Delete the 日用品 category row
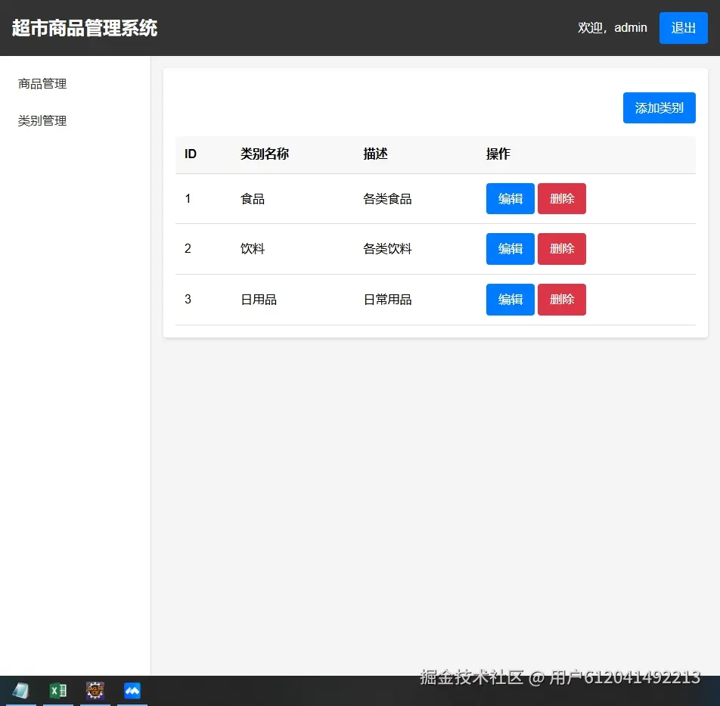 click(x=562, y=300)
